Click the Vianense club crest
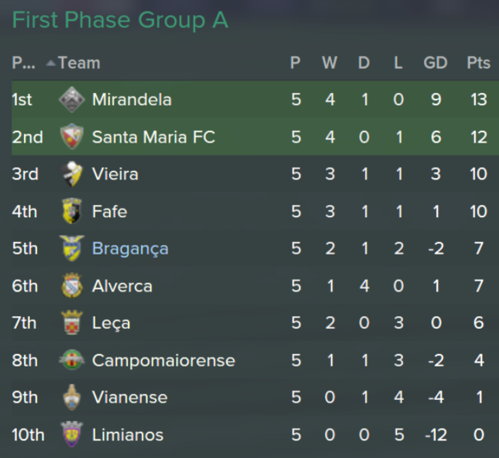Screen dimensions: 499x458 (72, 397)
